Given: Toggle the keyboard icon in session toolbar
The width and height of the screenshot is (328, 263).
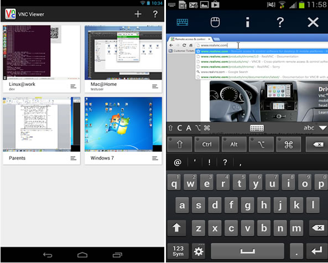Looking at the screenshot, I should click(183, 22).
